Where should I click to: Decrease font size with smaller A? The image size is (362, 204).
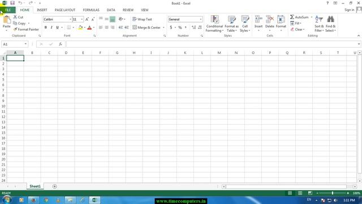pos(93,19)
